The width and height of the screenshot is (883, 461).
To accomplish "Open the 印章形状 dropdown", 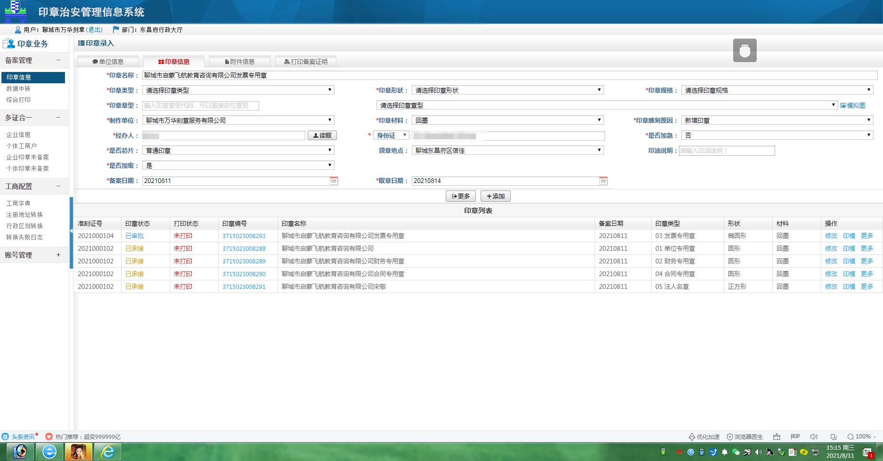I will (x=507, y=90).
